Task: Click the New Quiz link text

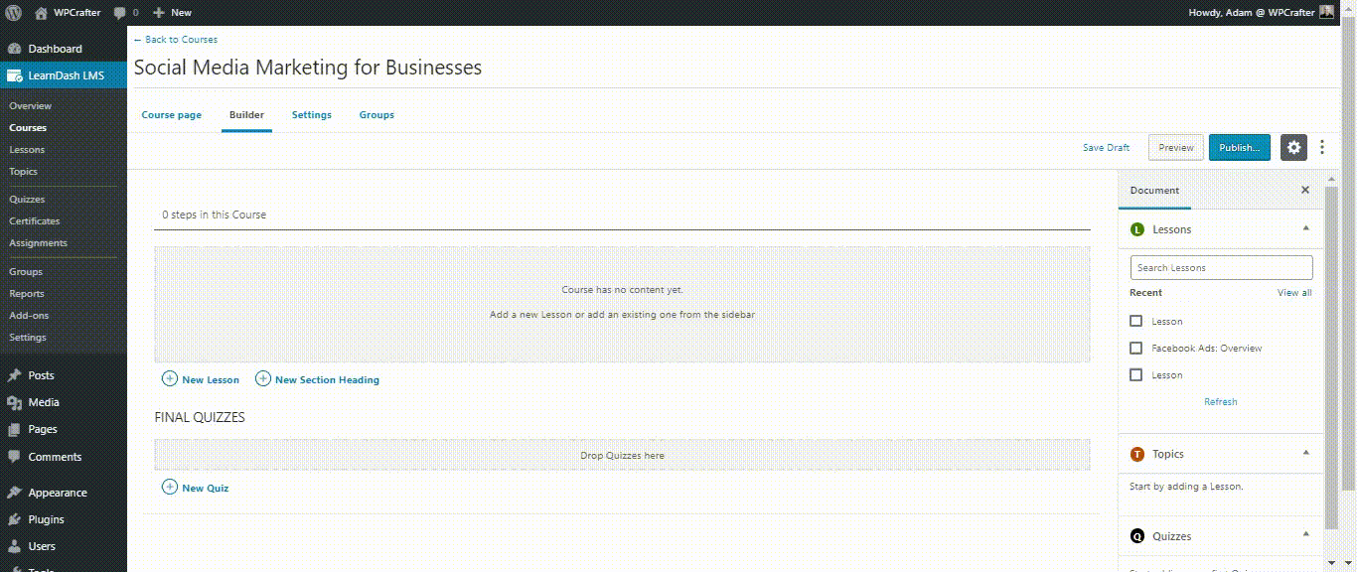Action: (x=206, y=488)
